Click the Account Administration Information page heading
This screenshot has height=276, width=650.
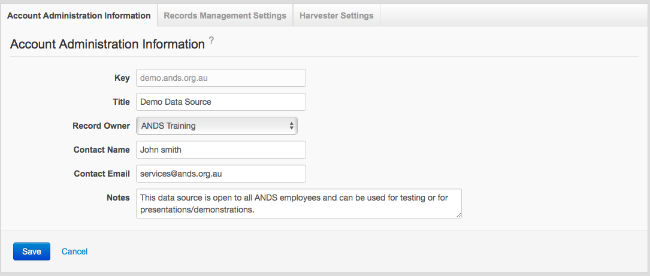pos(108,44)
